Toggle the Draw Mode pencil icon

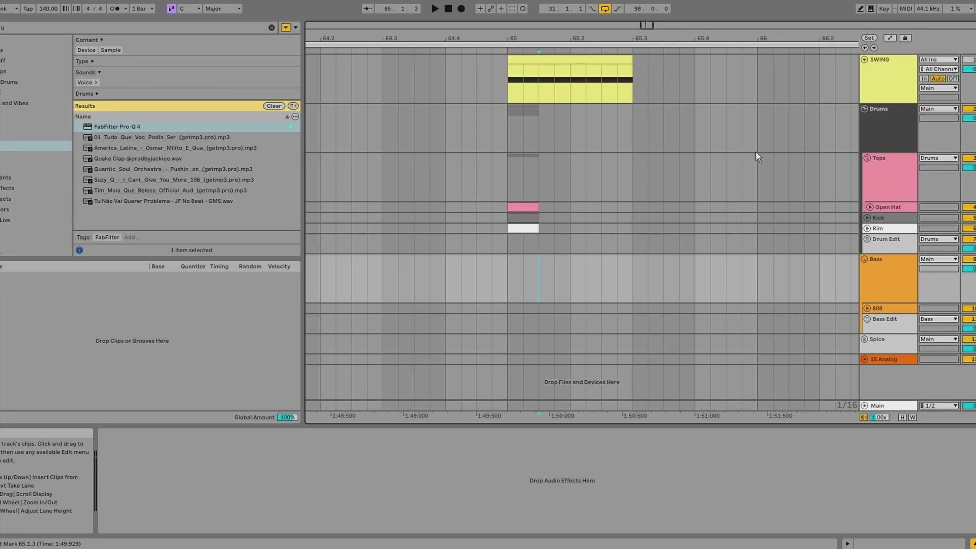click(860, 9)
